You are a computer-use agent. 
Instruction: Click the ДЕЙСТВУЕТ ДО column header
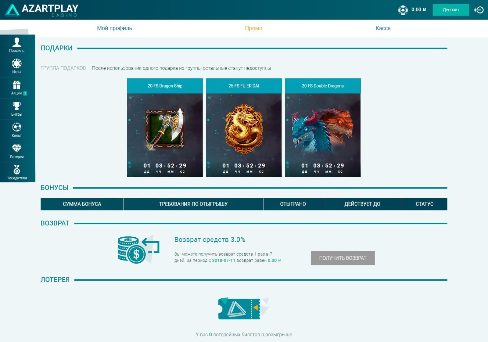tap(362, 204)
